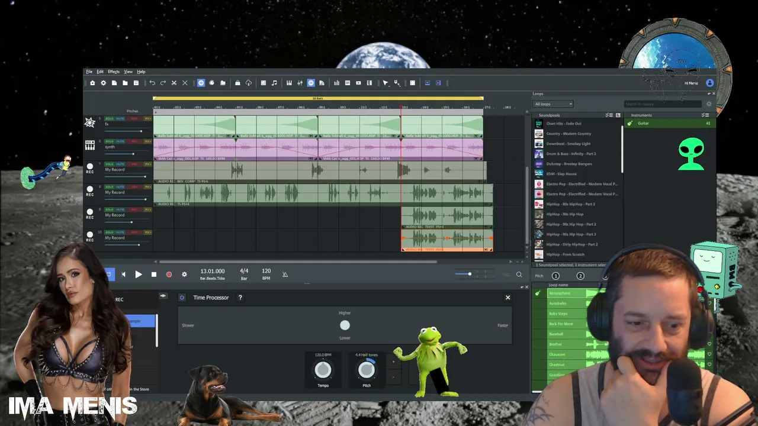Click the red Record transport button

pyautogui.click(x=169, y=275)
